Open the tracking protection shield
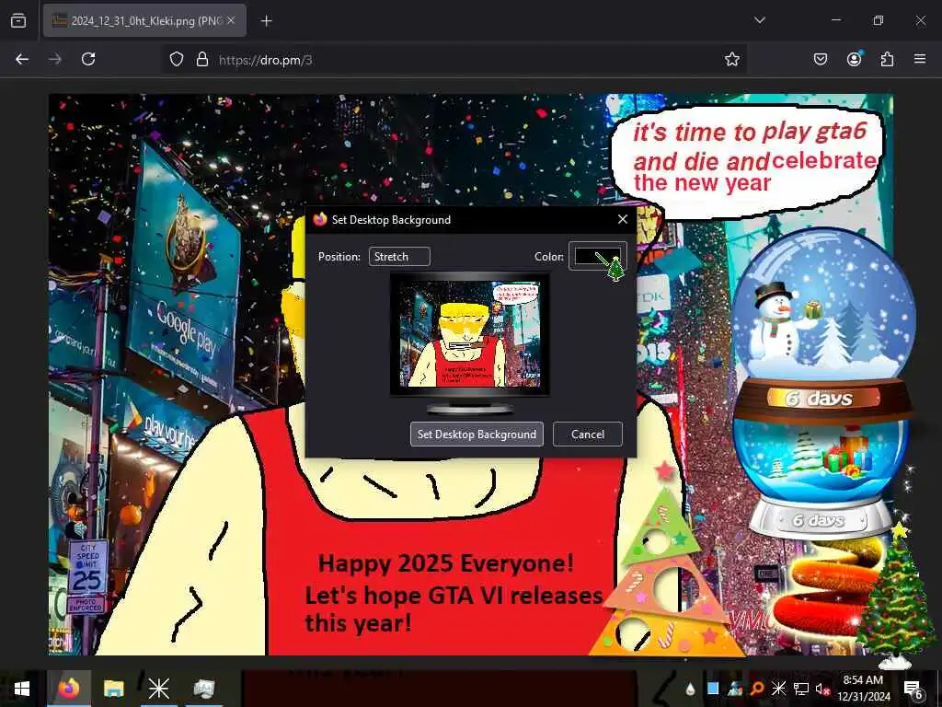Screen dimensions: 942x707 (176, 59)
